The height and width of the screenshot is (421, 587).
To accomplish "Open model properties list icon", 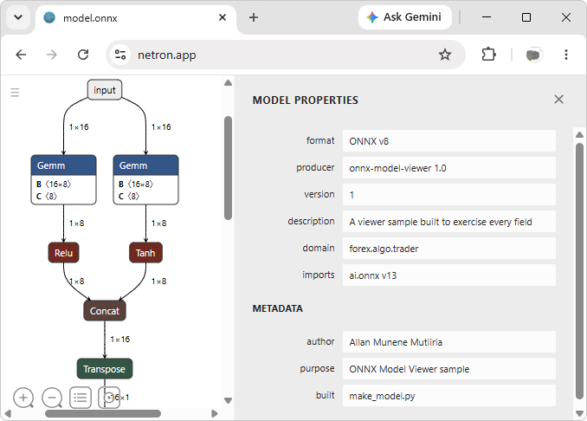I will [81, 398].
